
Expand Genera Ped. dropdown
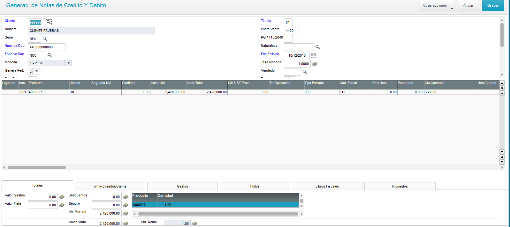coord(37,71)
